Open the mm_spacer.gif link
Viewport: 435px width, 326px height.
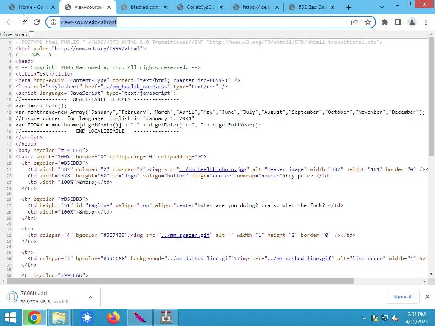click(x=185, y=235)
